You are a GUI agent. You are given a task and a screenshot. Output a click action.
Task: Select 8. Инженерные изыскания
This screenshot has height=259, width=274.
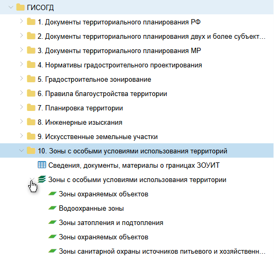click(80, 123)
